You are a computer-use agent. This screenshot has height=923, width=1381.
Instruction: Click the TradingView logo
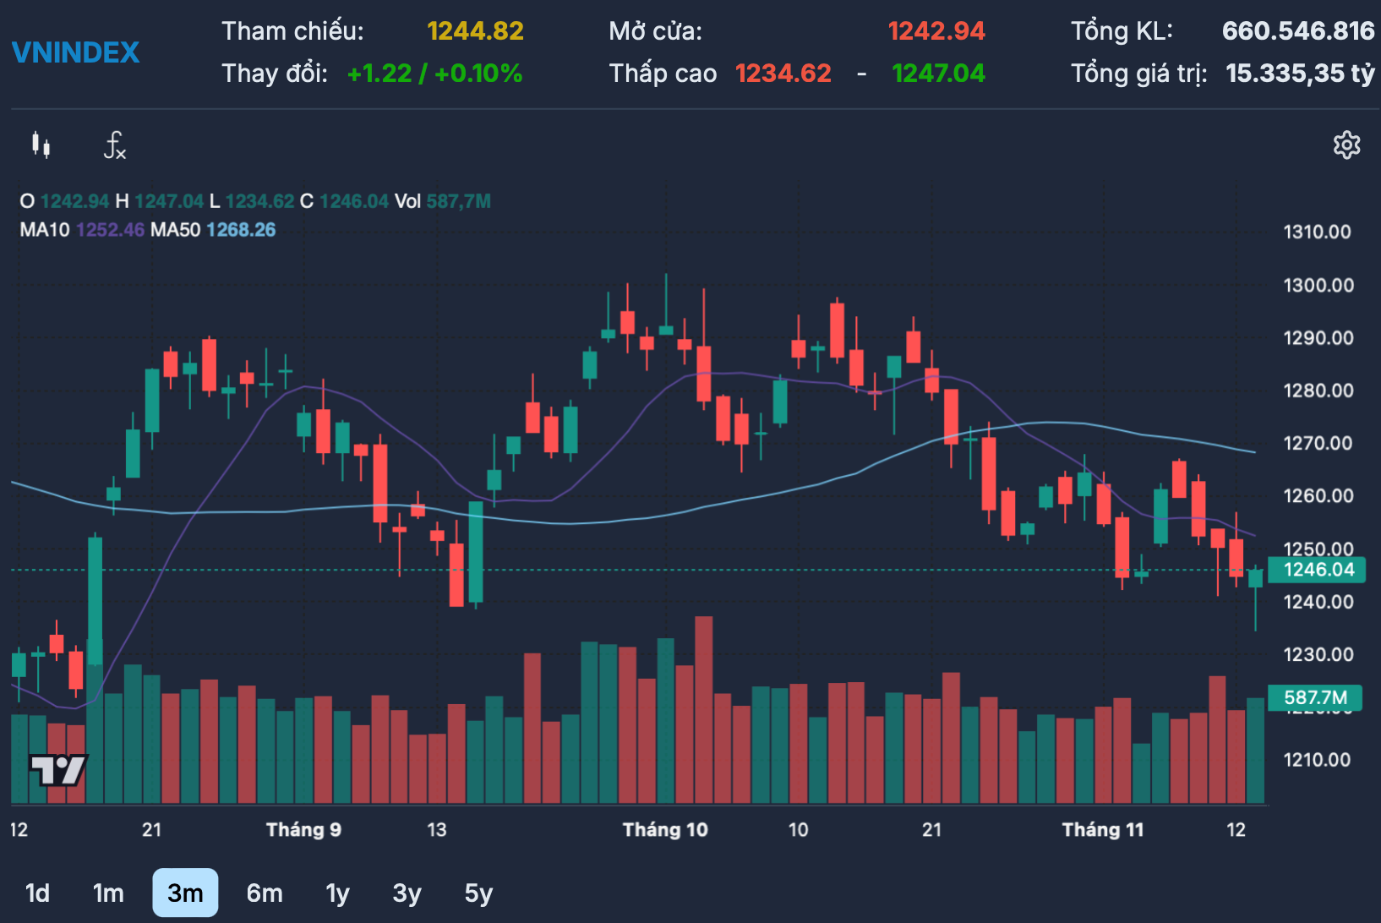coord(58,770)
